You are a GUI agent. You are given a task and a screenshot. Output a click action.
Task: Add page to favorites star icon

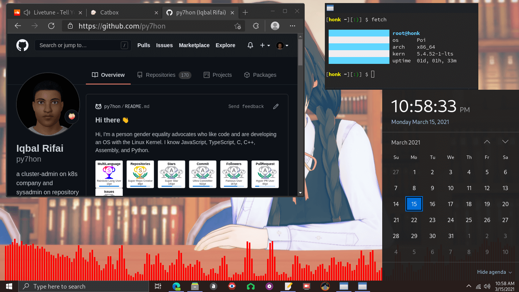(237, 26)
